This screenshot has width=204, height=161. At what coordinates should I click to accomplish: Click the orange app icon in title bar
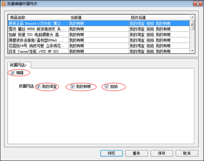tap(4, 4)
